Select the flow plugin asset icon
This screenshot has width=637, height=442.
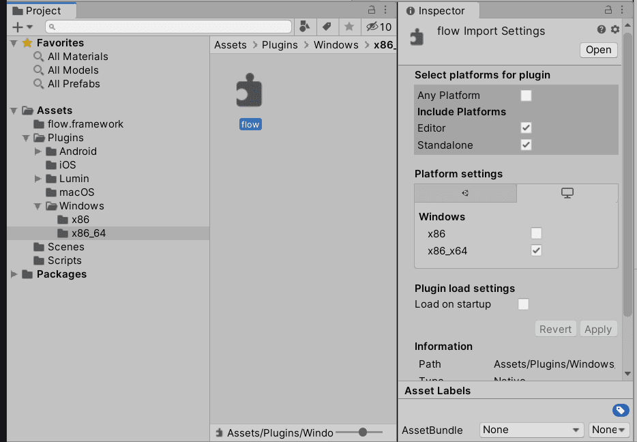pos(250,90)
